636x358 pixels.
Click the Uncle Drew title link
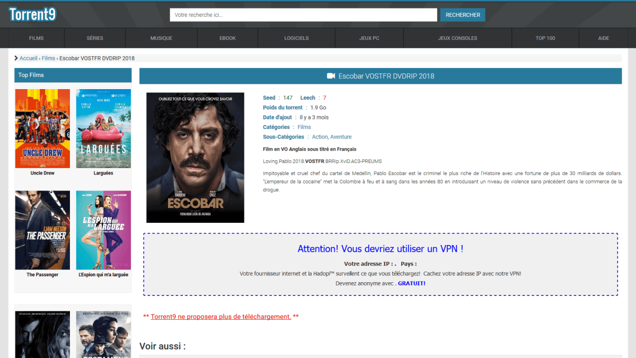pyautogui.click(x=42, y=173)
